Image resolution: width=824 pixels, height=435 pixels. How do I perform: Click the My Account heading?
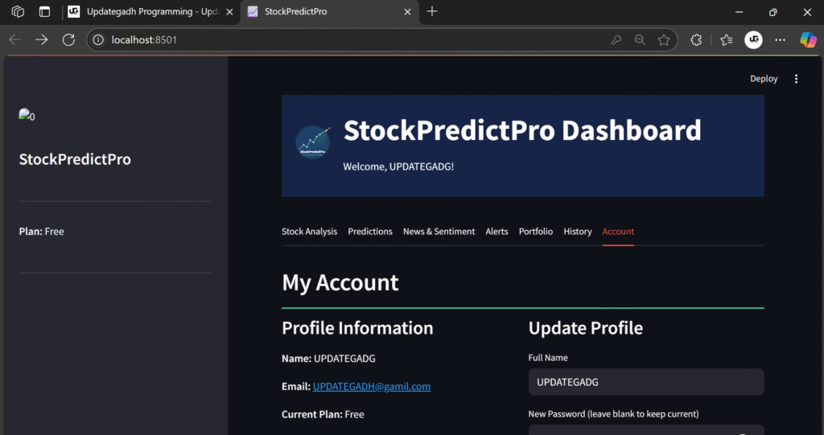[340, 283]
